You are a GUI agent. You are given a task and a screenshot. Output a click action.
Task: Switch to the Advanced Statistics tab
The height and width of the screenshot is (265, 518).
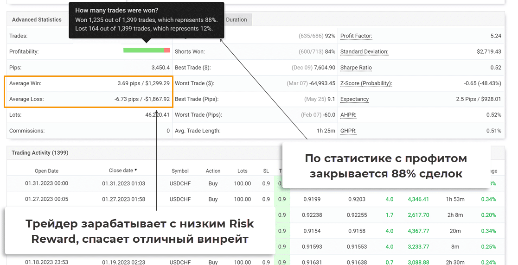[x=37, y=19]
